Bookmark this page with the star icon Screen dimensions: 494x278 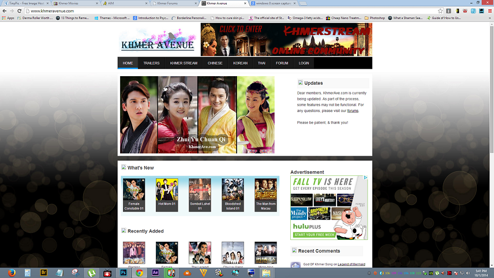click(440, 10)
